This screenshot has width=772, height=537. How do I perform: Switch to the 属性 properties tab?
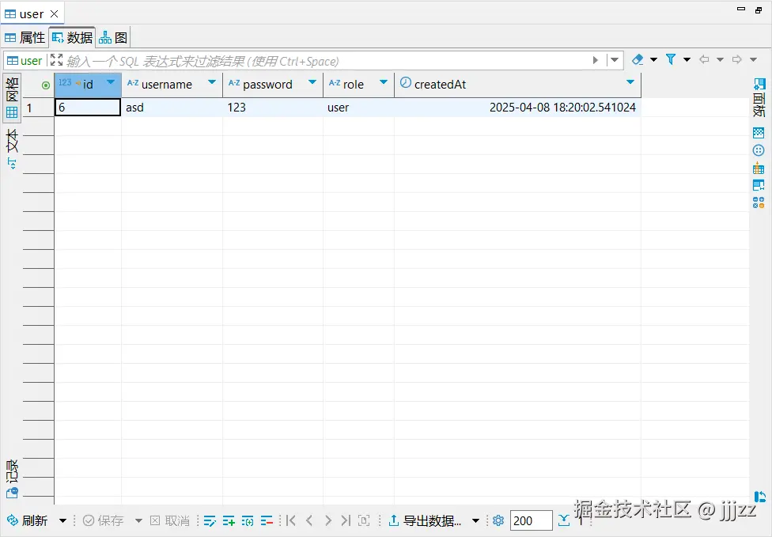(x=25, y=37)
